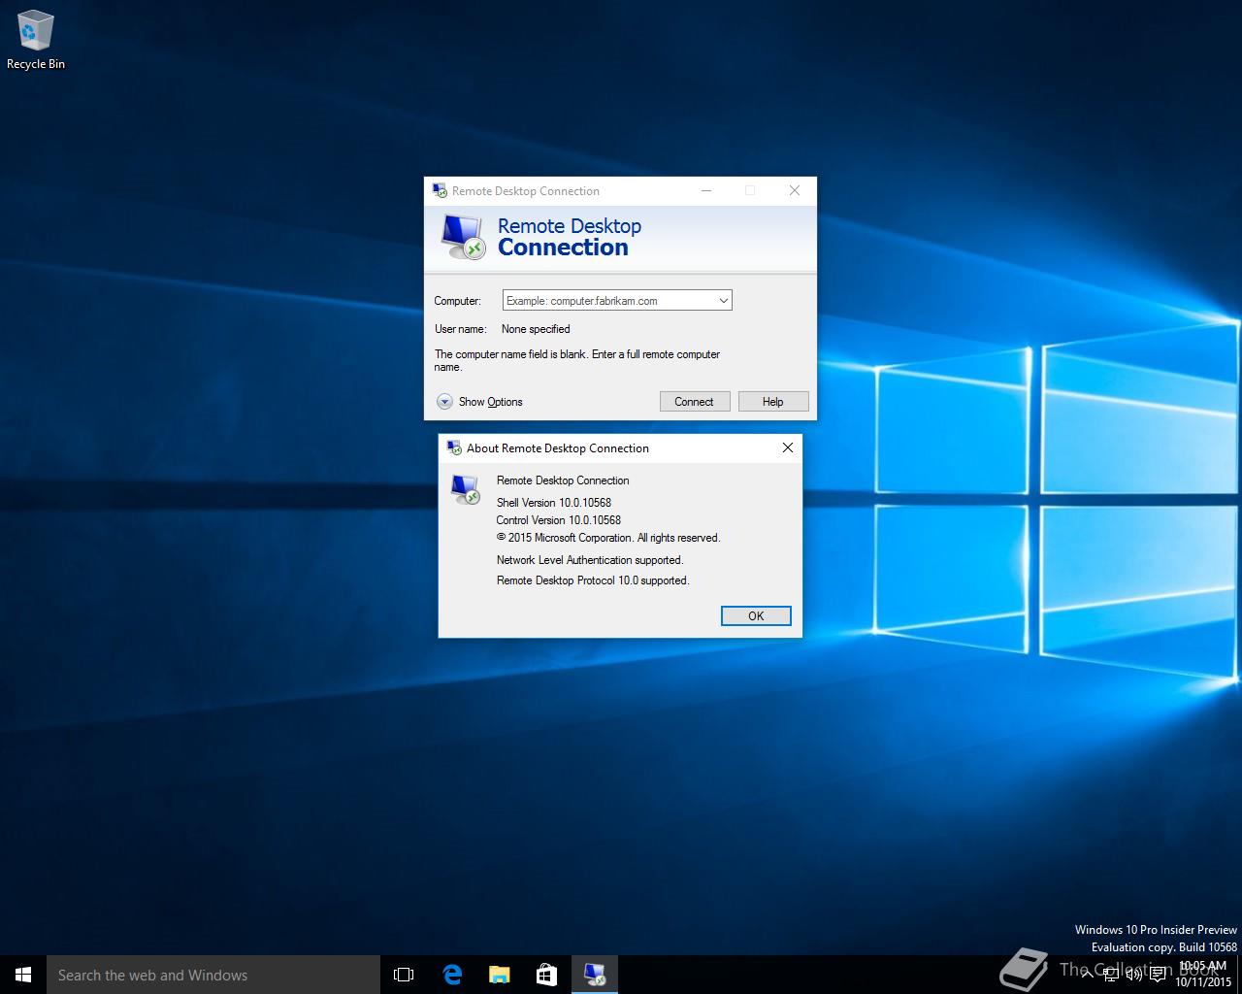Click the 'Control Version 10.0.10568' text
The height and width of the screenshot is (994, 1242).
[558, 520]
